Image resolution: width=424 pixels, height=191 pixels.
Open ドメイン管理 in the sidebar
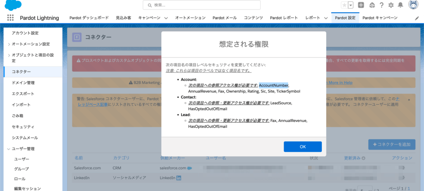click(23, 83)
